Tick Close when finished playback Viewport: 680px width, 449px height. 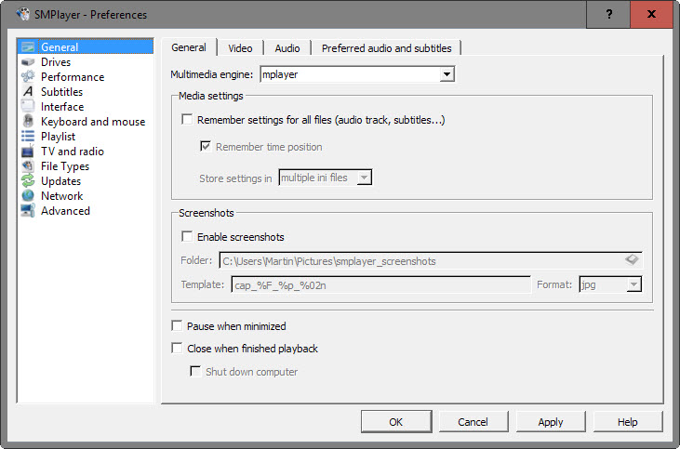pos(177,349)
